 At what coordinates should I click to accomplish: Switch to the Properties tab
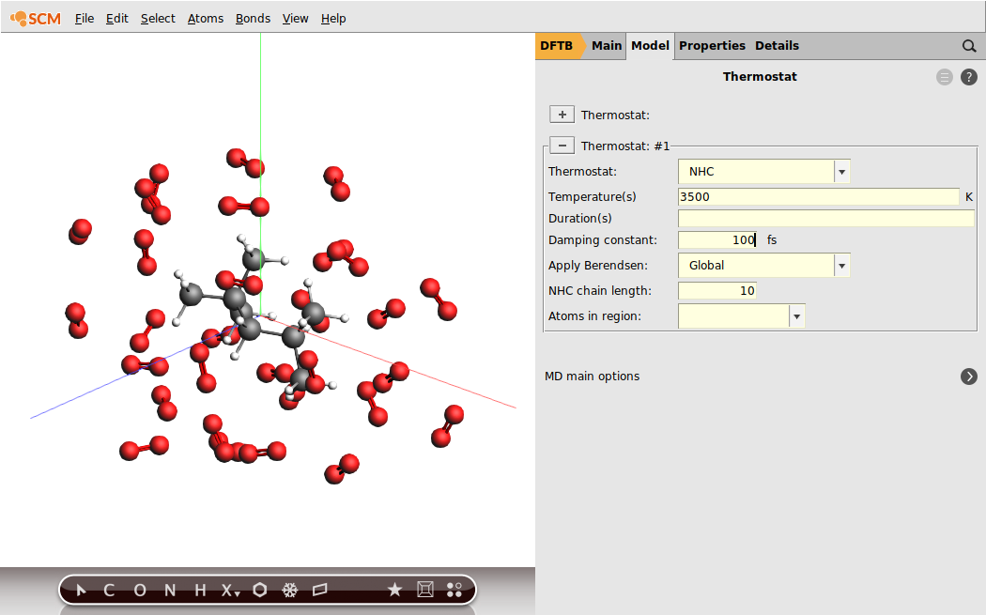[x=712, y=46]
